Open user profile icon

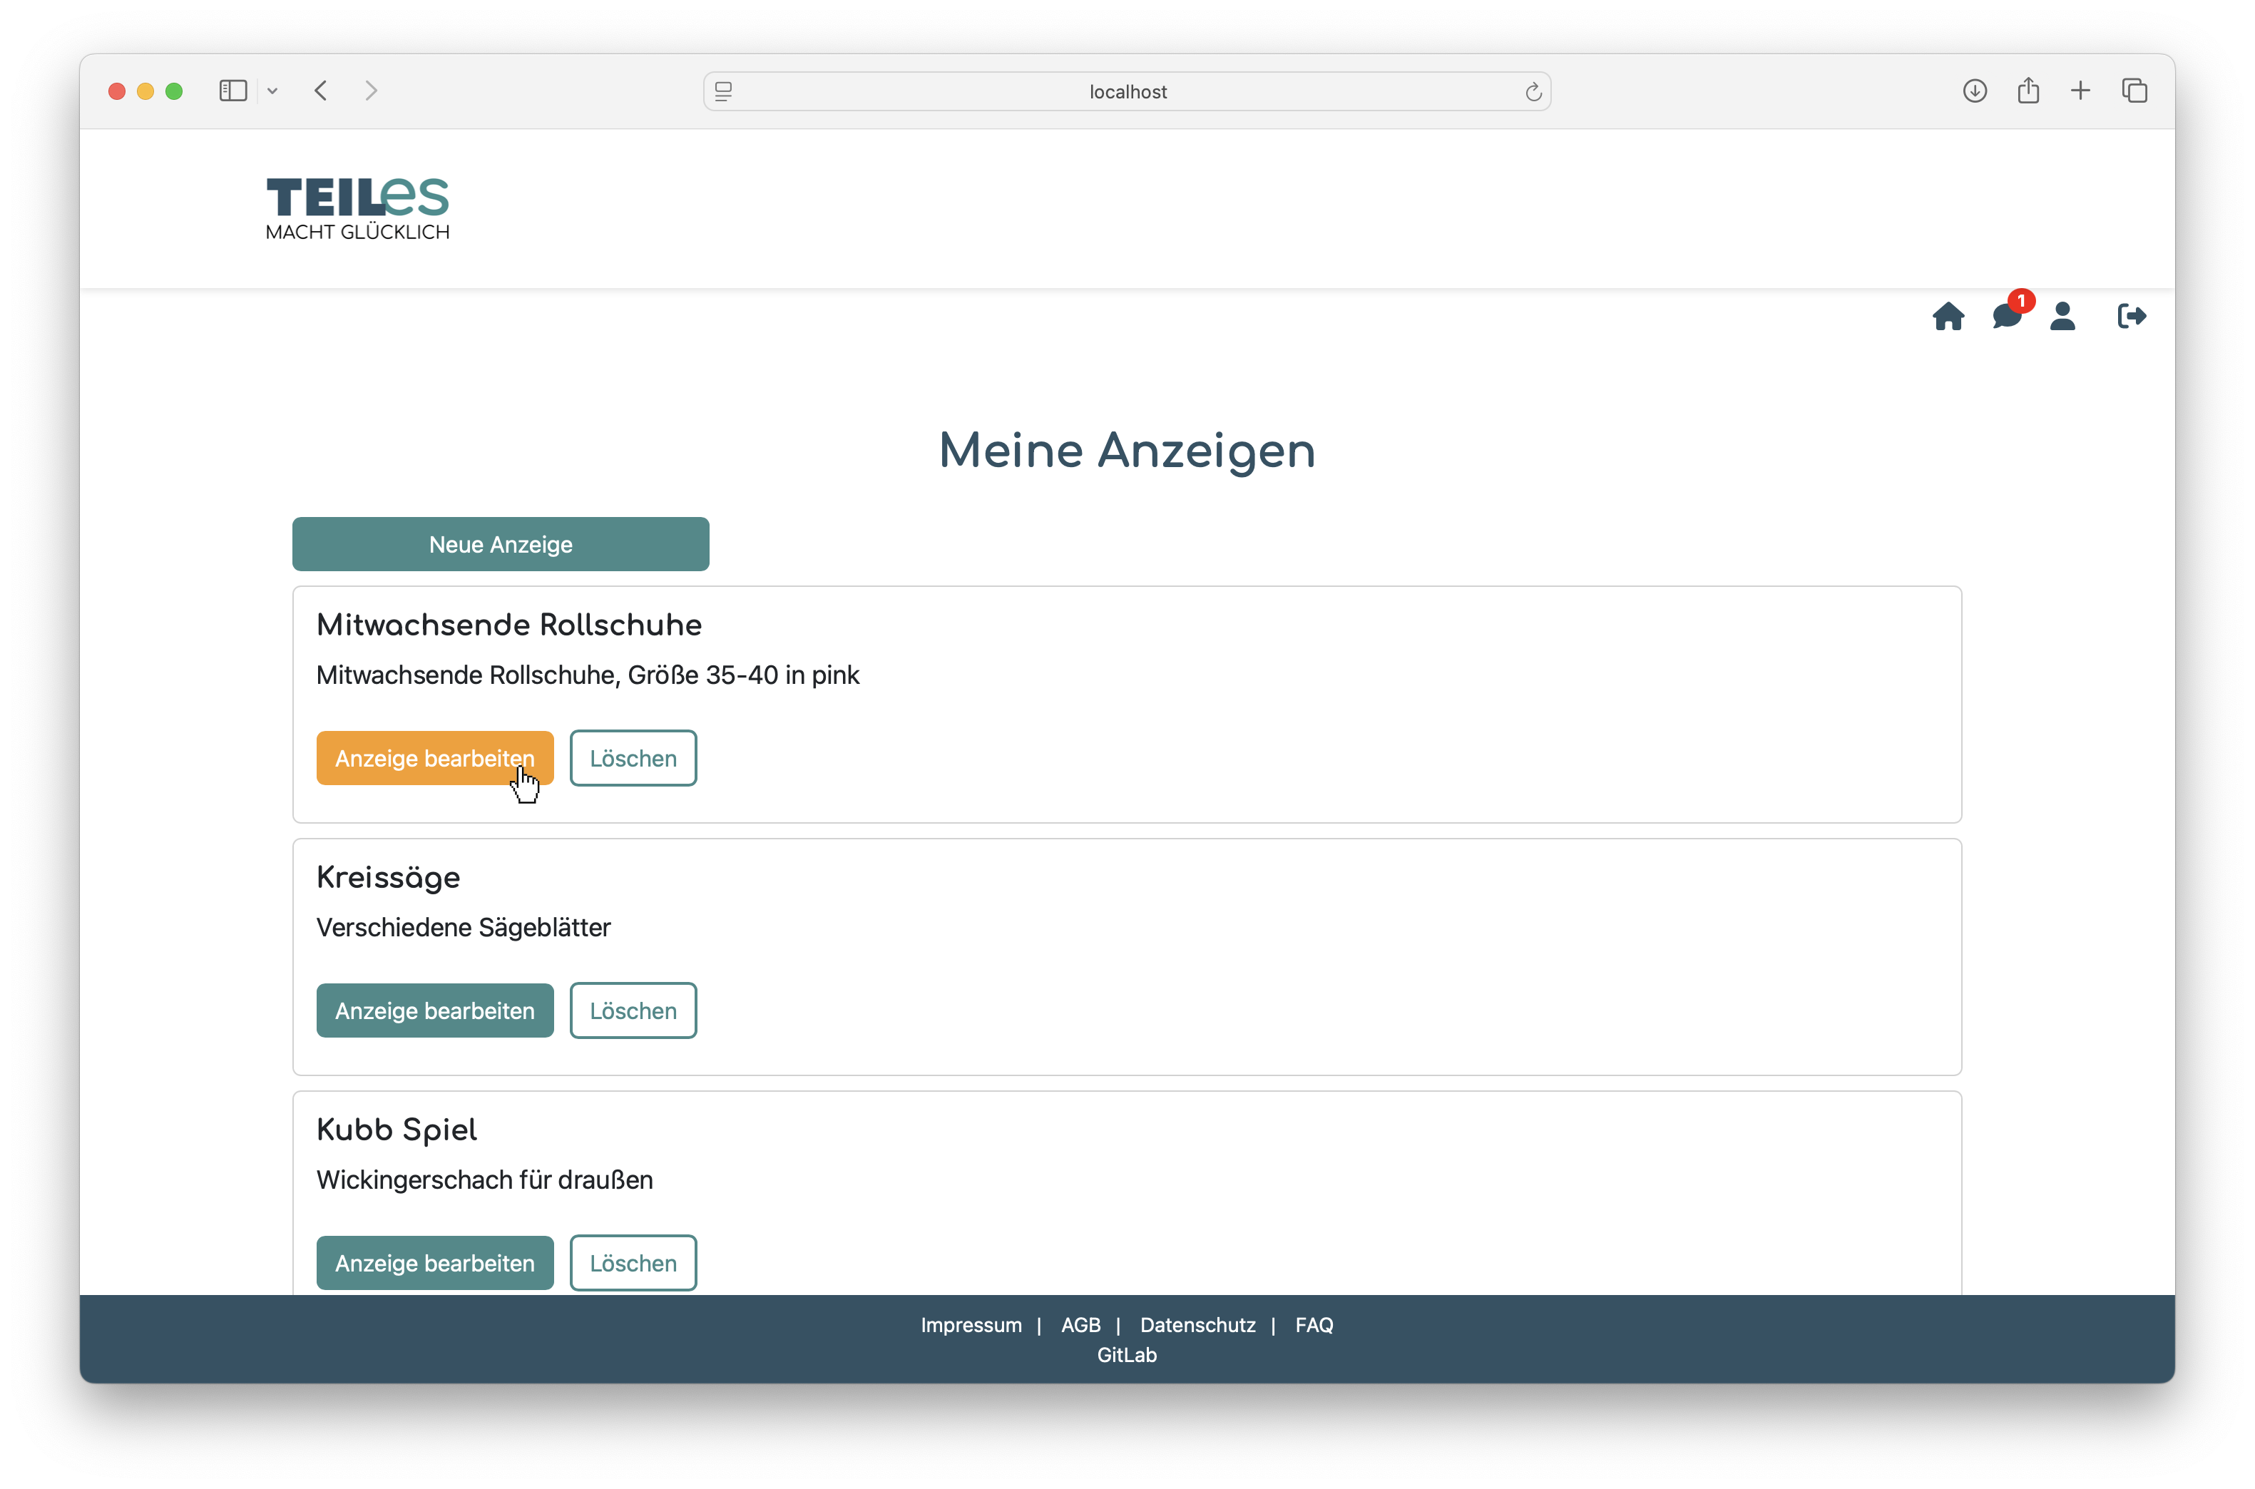click(x=2062, y=316)
